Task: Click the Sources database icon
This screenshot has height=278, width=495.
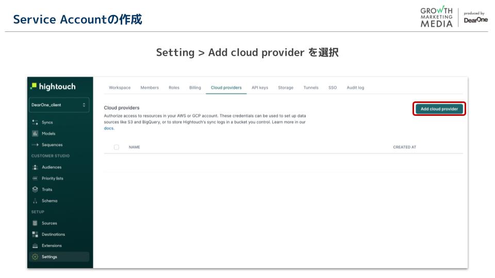Action: 35,223
